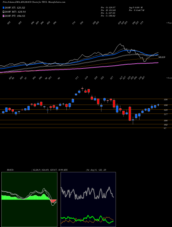The height and width of the screenshot is (227, 172).
Task: Select the DOW PT: 104.85 legend label
Action: tap(15, 16)
